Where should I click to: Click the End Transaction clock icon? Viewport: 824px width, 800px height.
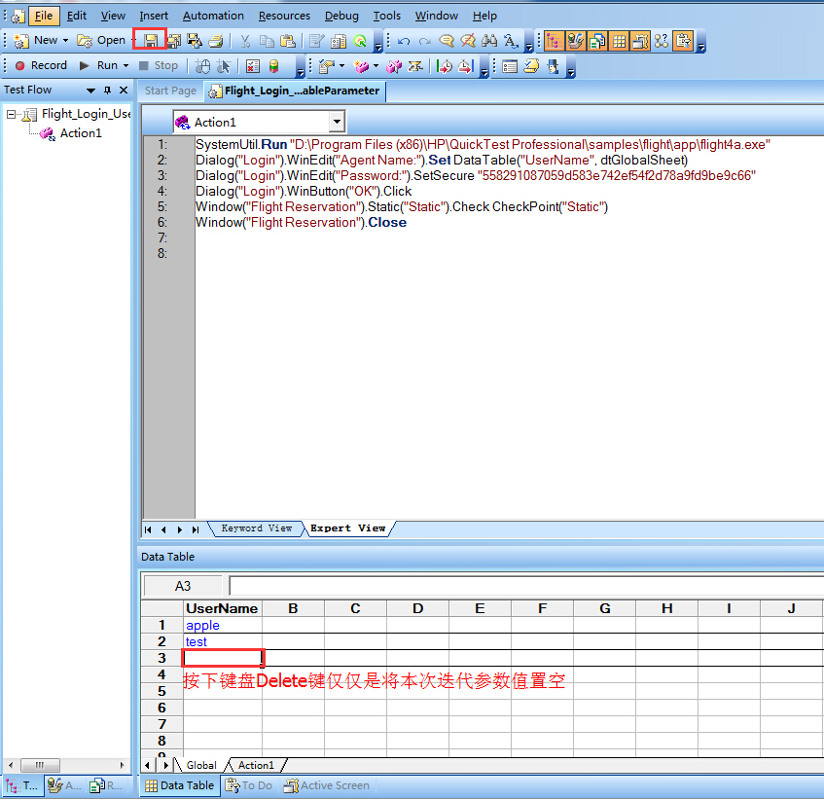[466, 66]
